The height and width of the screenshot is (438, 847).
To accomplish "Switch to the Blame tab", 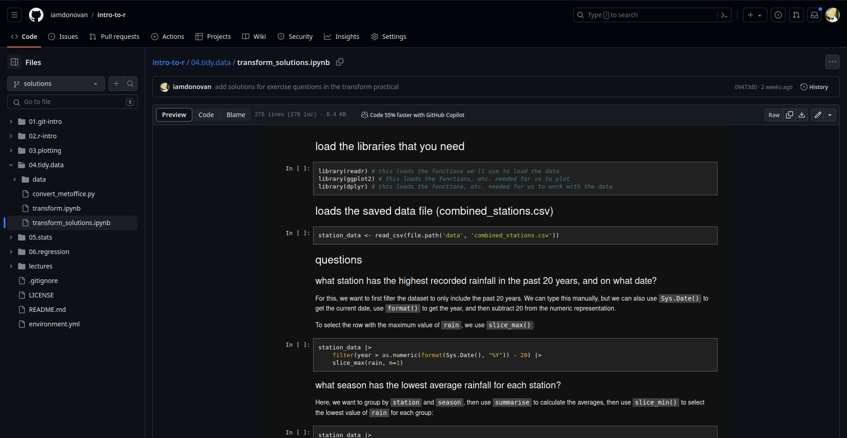I will [235, 114].
